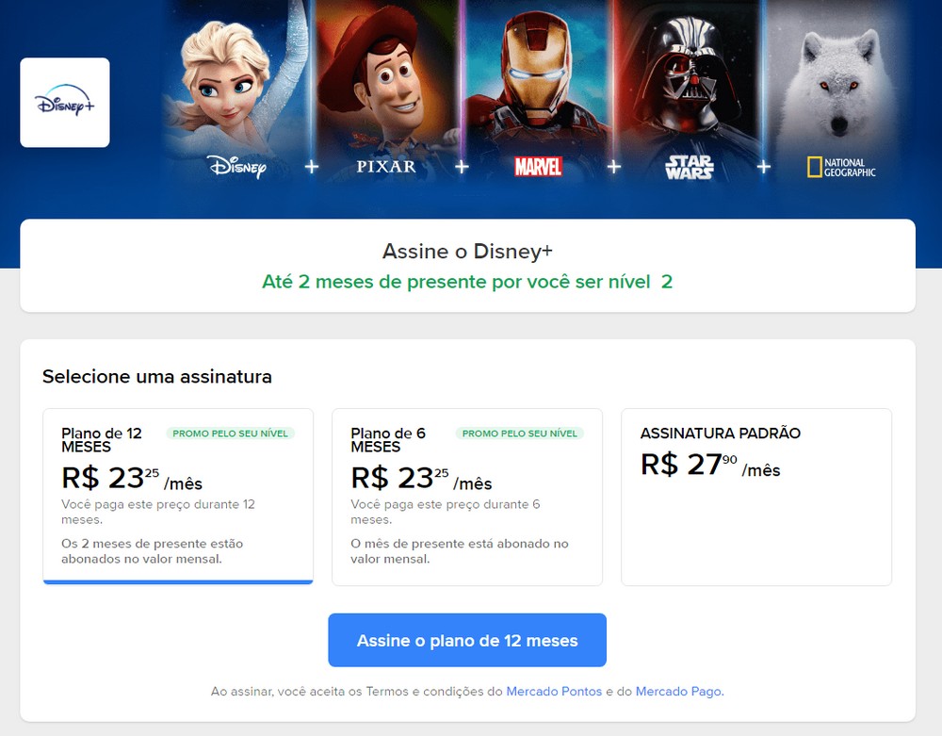Click the Disney brand logo
The image size is (942, 736).
236,167
